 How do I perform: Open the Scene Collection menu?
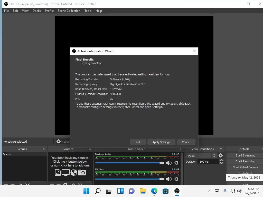coord(69,11)
